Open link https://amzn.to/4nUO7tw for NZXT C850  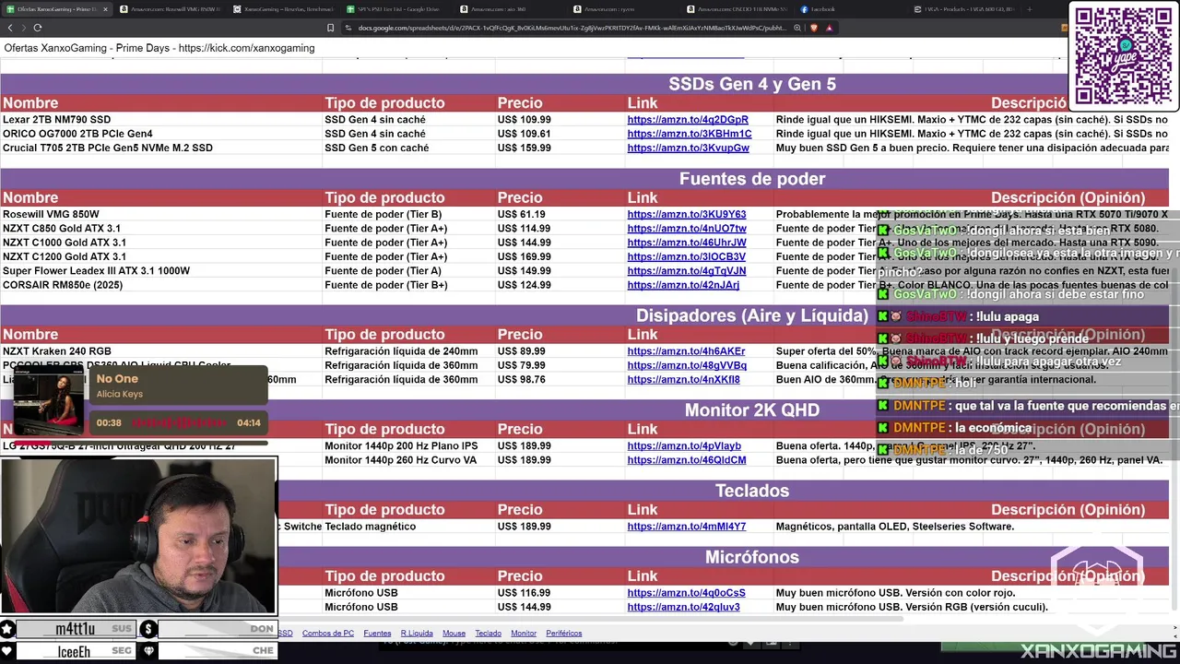687,229
